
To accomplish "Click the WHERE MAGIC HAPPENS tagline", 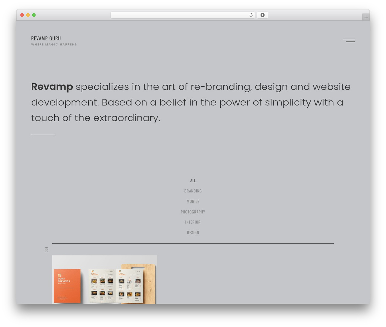I will point(54,44).
